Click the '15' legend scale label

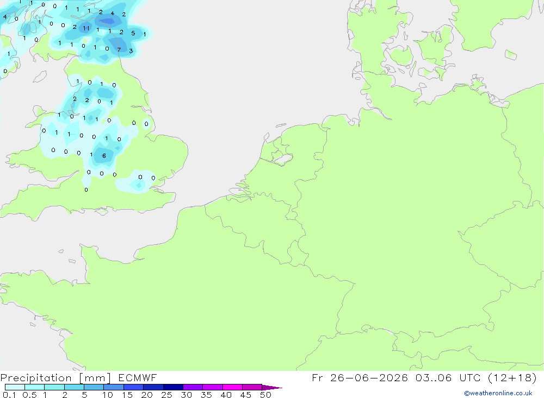point(127,395)
